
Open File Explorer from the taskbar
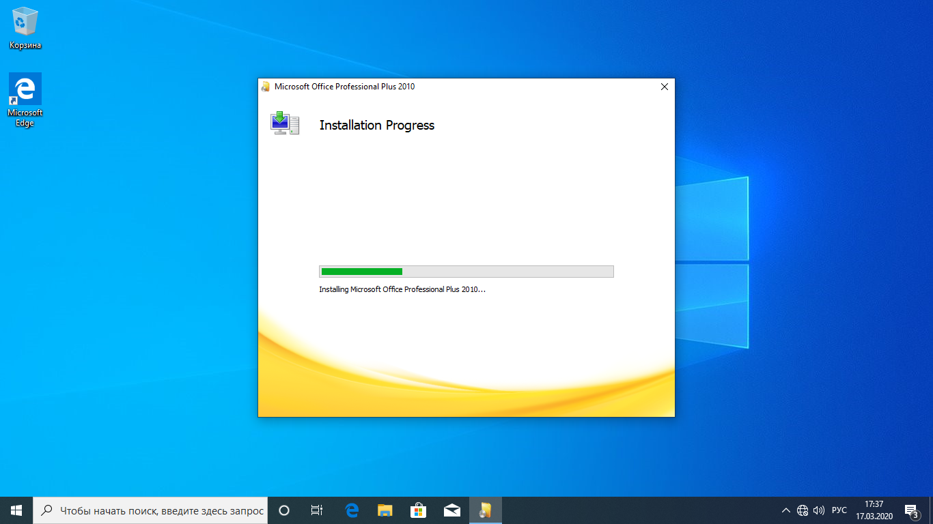385,510
